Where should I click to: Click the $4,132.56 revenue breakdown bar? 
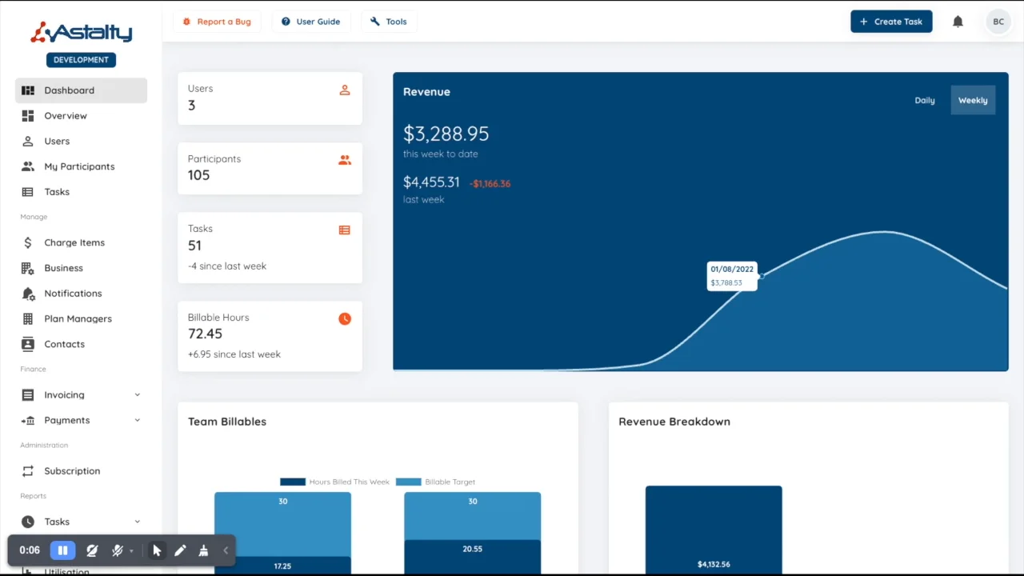coord(714,530)
